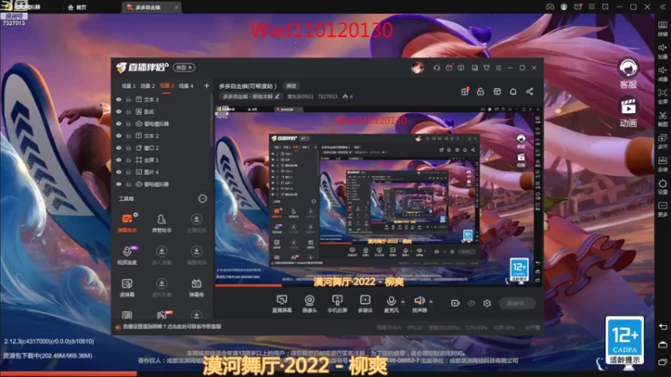Click the 客服 customer service game icon
The image size is (671, 377).
pos(628,74)
